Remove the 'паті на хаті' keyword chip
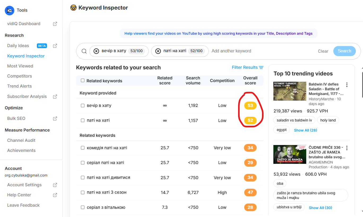Screen dimensions: 363x217 (x=158, y=51)
